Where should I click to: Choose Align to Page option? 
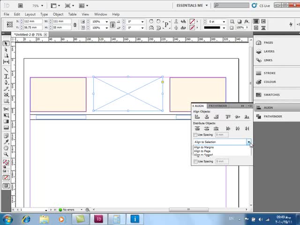pyautogui.click(x=202, y=151)
